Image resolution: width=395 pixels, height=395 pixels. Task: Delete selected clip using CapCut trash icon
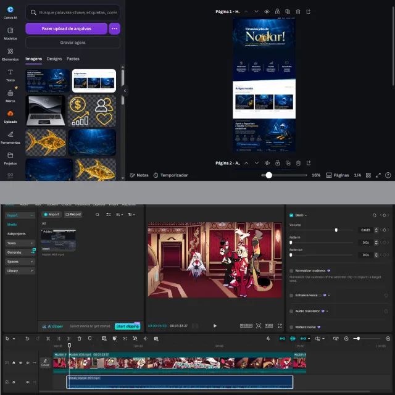pos(80,339)
